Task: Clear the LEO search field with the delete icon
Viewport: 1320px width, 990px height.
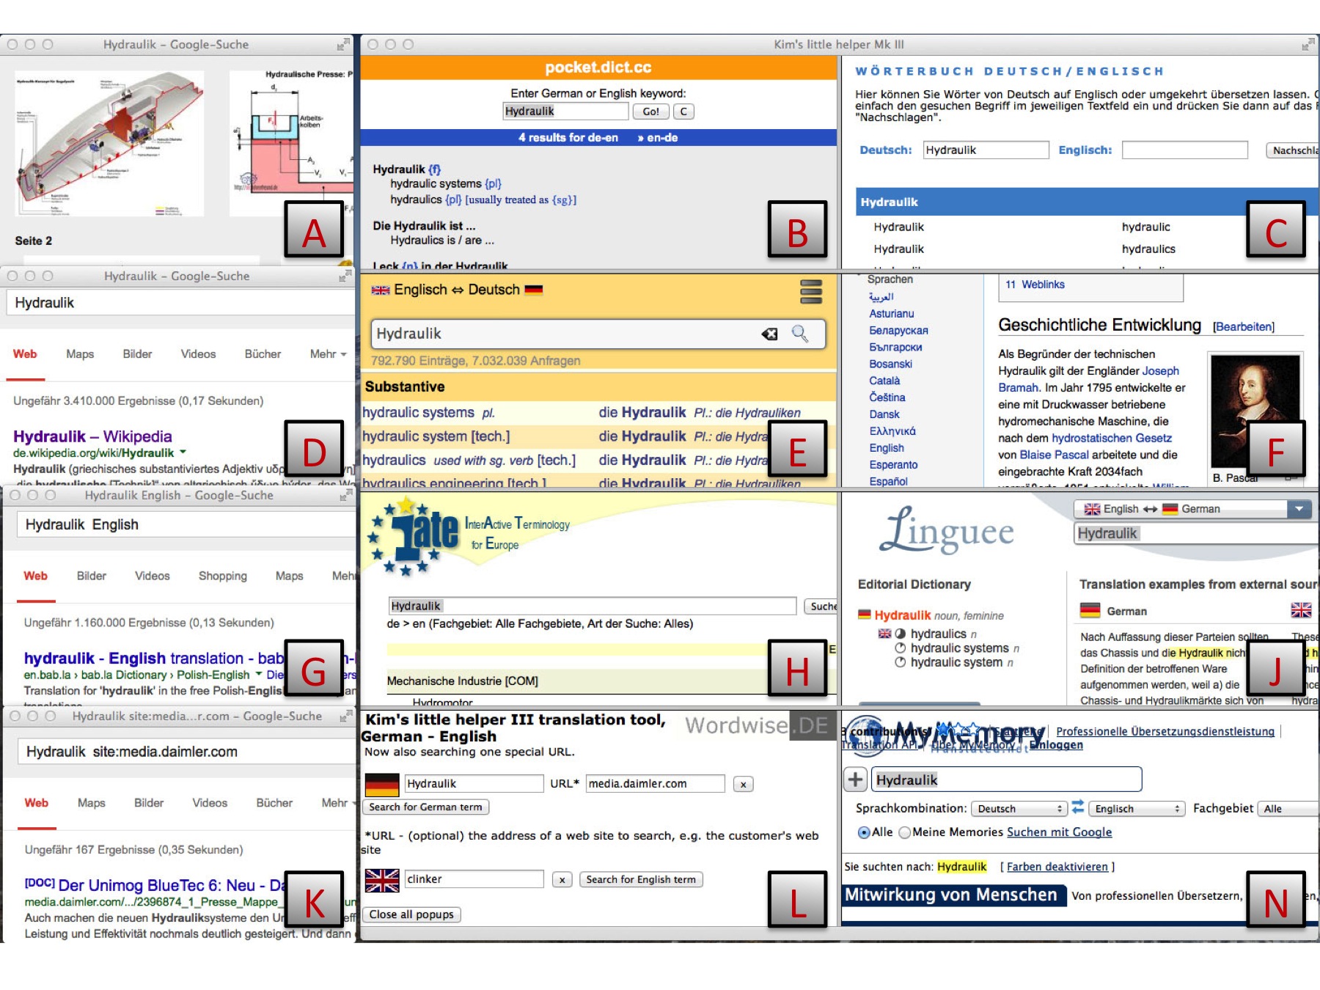Action: [x=769, y=334]
